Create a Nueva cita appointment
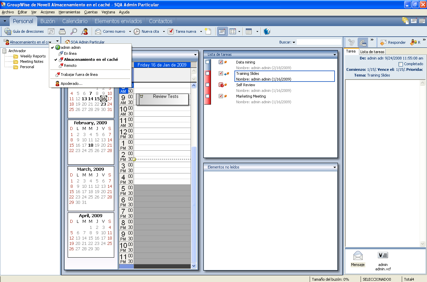427x282 pixels. [x=146, y=31]
